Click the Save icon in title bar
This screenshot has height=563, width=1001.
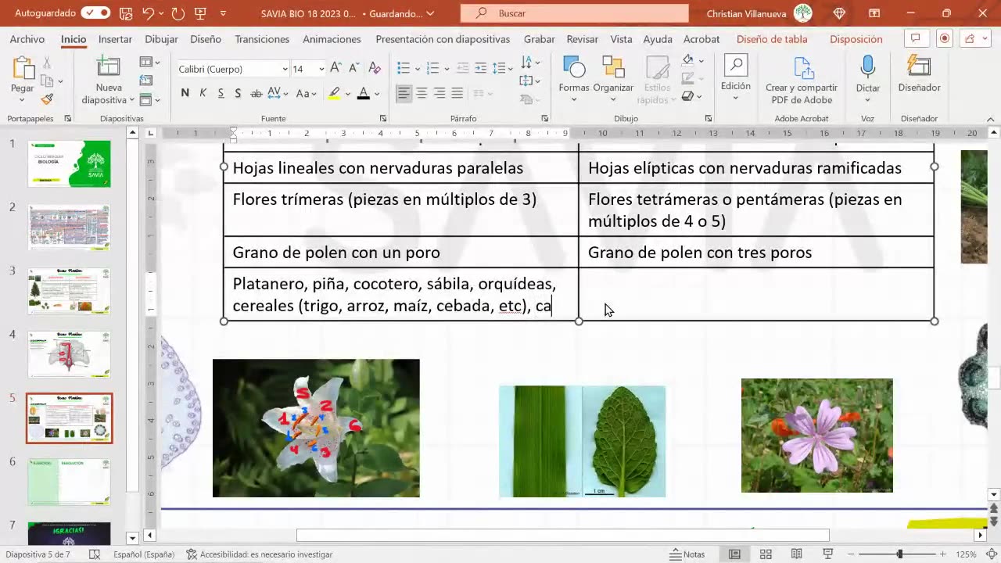click(126, 13)
